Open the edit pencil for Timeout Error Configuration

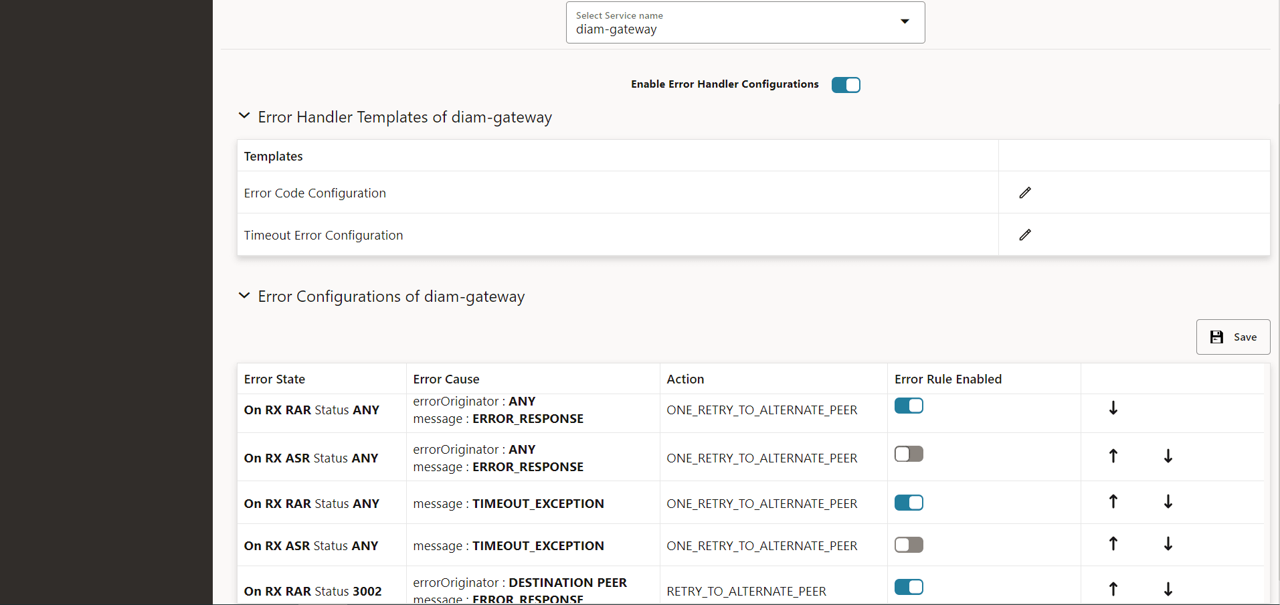[1025, 235]
